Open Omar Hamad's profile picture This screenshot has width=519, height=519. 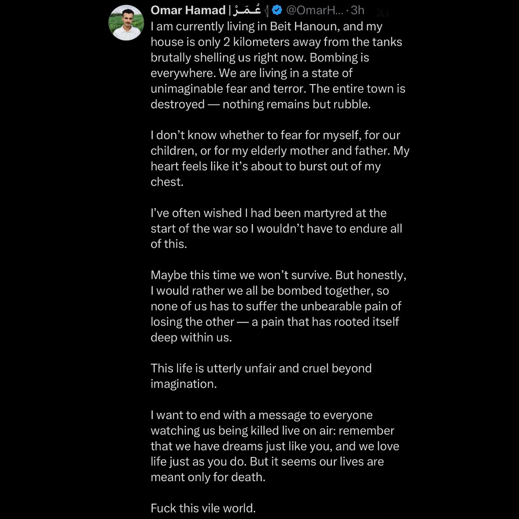tap(126, 22)
